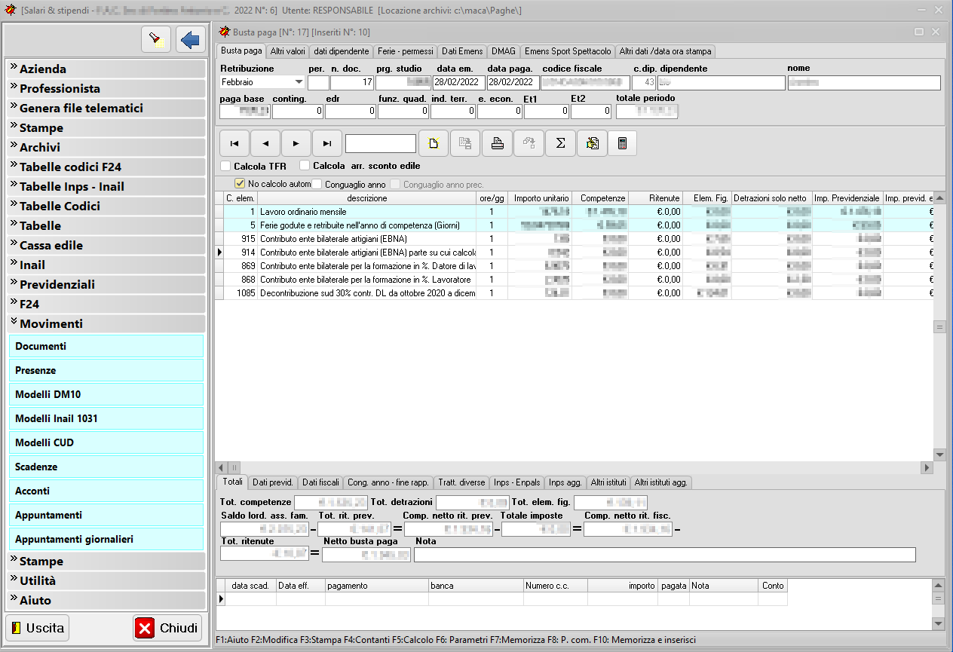
Task: Click the sigma totals icon
Action: 560,143
